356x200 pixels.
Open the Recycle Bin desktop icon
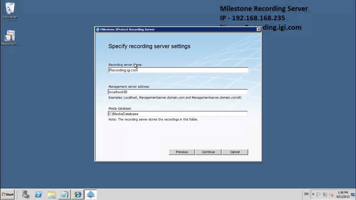coord(10,11)
